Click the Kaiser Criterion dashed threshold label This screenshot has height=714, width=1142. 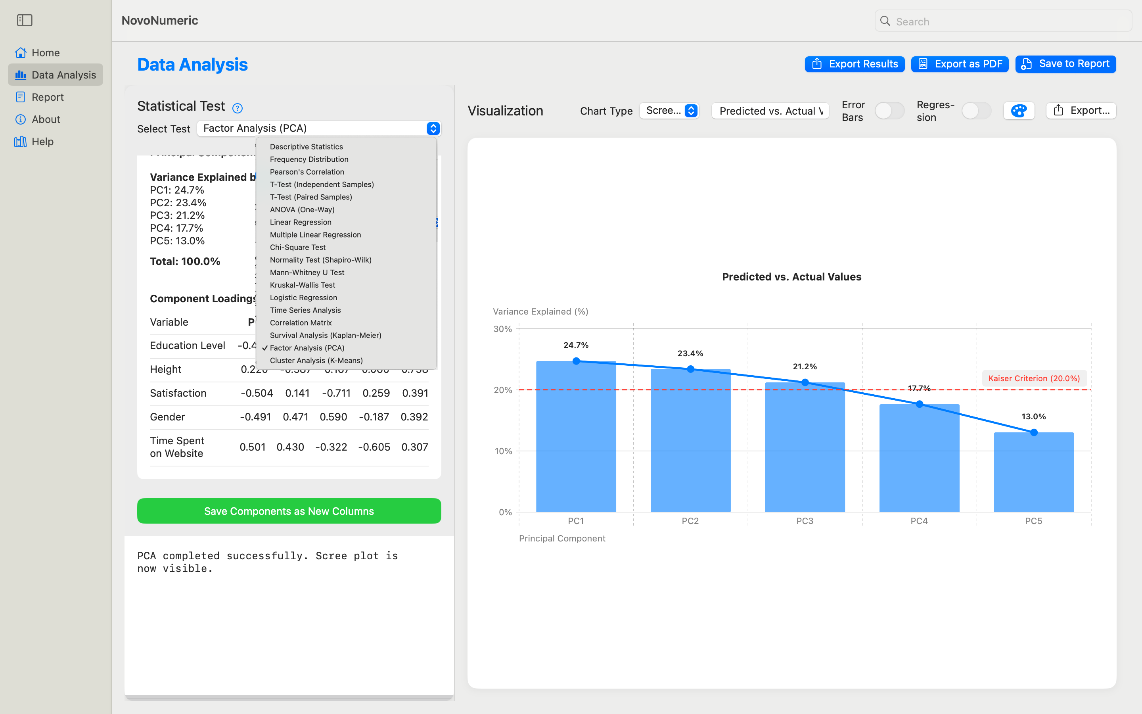click(1033, 378)
